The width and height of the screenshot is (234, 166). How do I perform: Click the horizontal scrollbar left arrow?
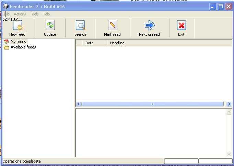(x=79, y=104)
